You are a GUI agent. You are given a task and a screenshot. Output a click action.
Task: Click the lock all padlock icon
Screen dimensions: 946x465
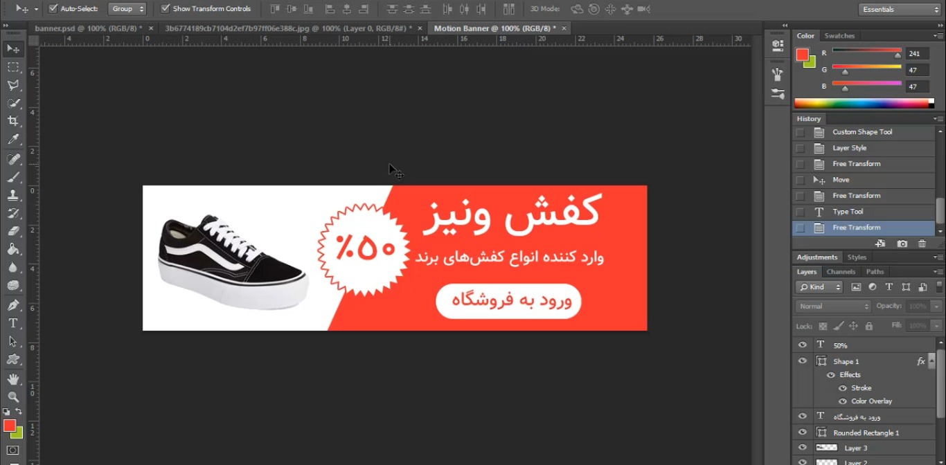point(869,326)
